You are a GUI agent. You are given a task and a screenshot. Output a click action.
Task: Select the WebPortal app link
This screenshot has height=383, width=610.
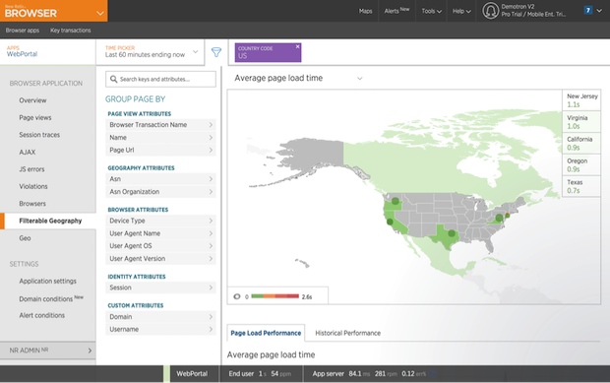(22, 54)
